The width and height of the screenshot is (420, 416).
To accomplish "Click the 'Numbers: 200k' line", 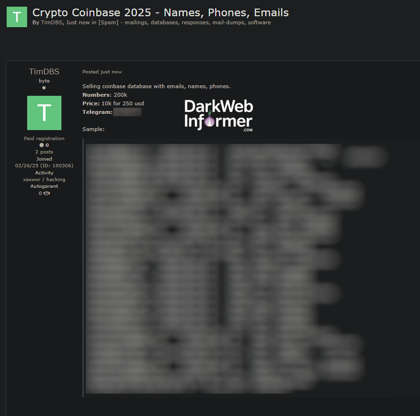I will pyautogui.click(x=105, y=95).
